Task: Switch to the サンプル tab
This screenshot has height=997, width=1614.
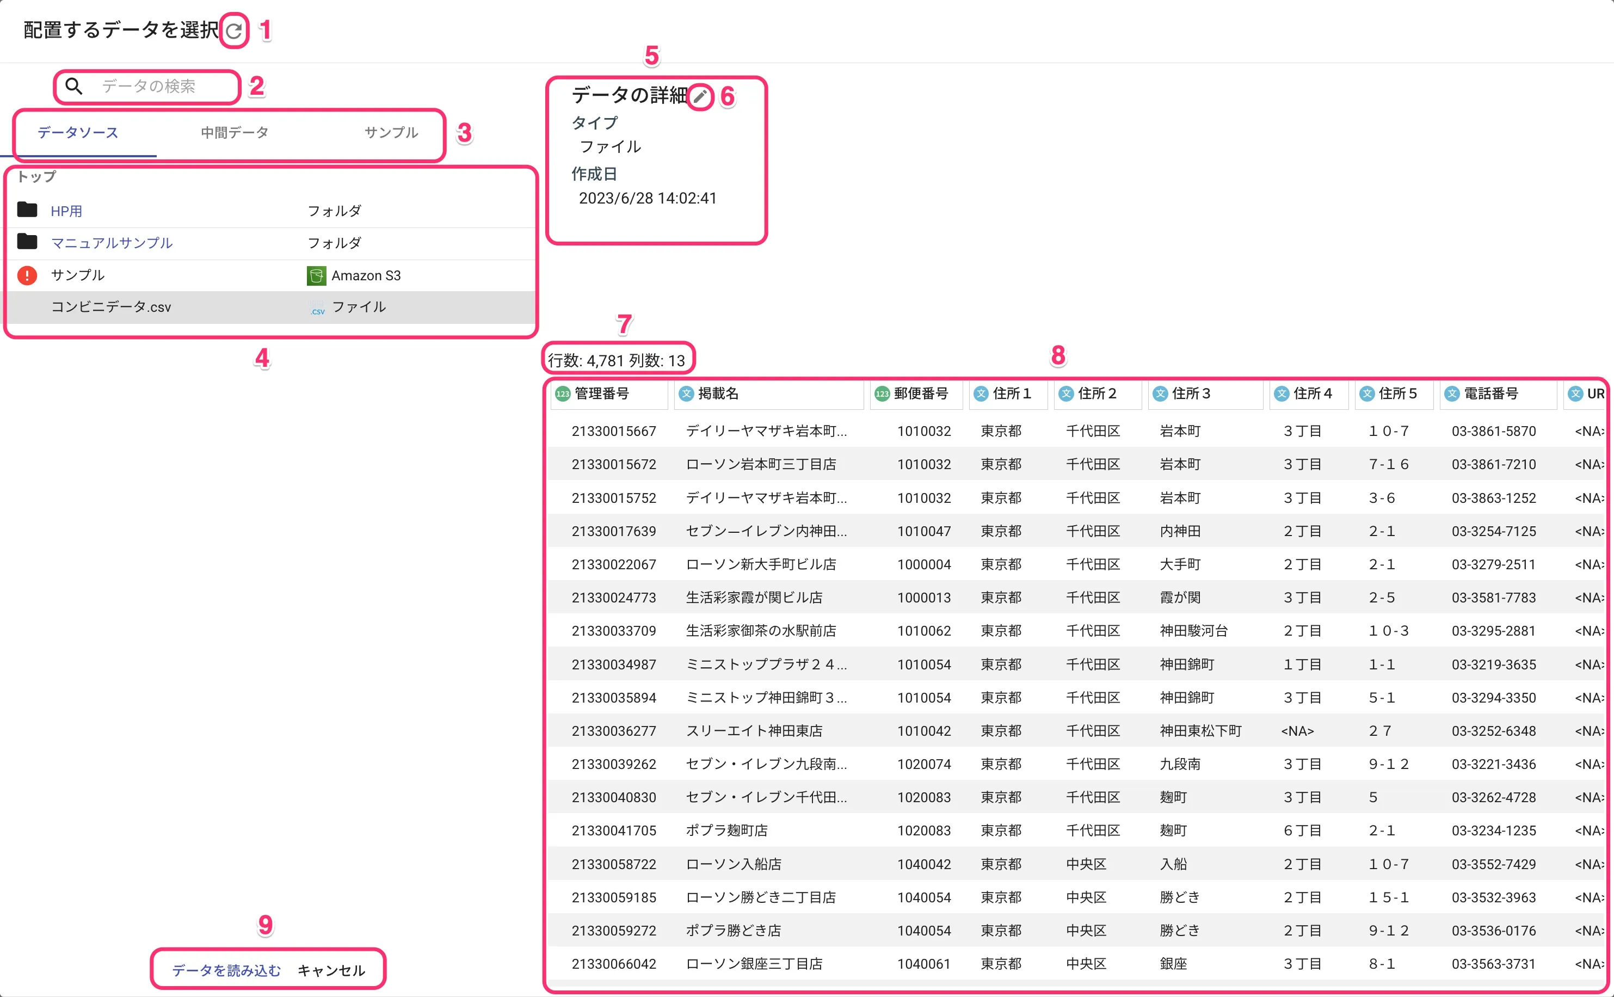Action: (x=391, y=133)
